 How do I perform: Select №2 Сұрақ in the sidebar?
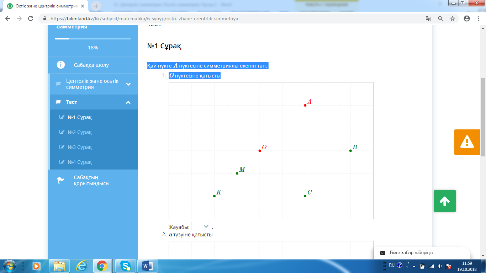coord(80,132)
